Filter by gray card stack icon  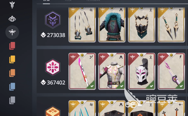point(12,100)
